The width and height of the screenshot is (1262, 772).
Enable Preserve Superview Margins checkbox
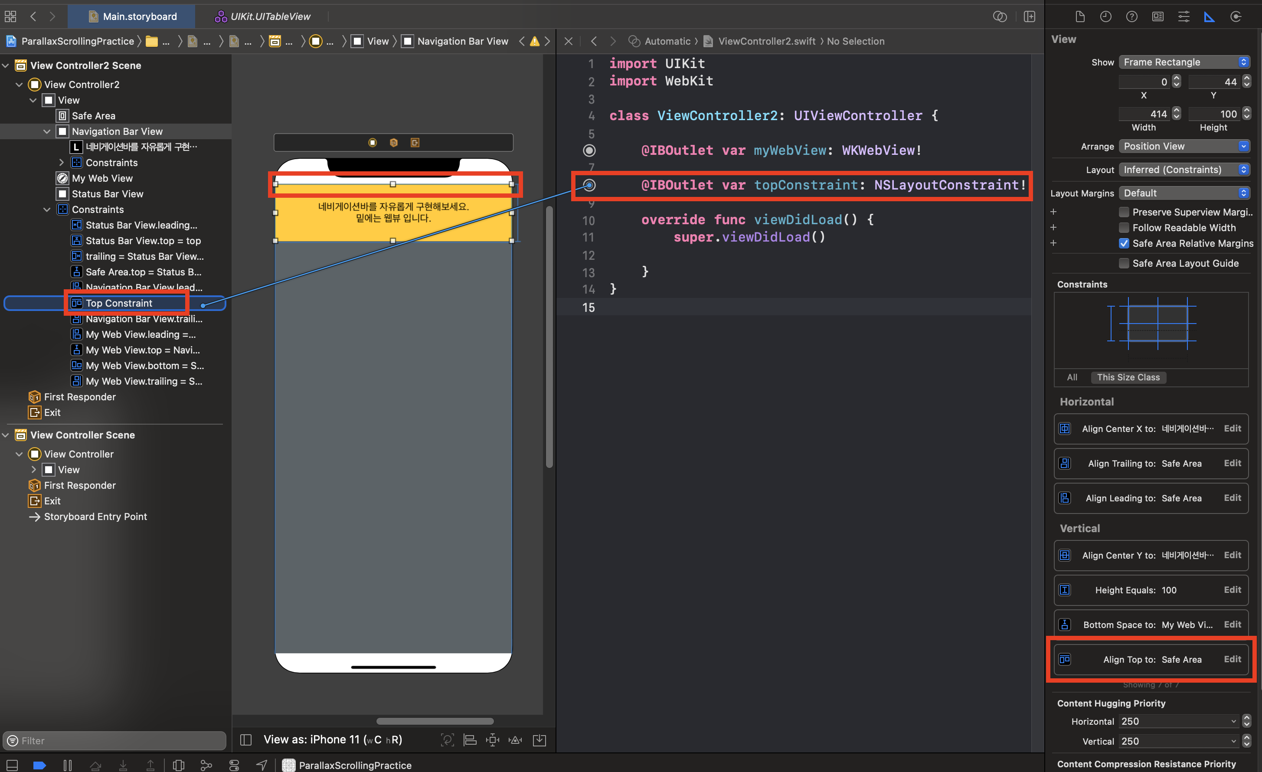[1124, 212]
